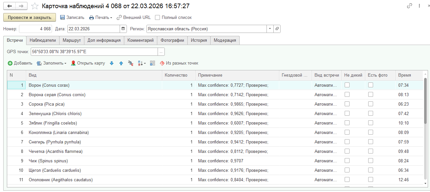Move row down with blue arrow
This screenshot has width=430, height=192.
(112, 63)
